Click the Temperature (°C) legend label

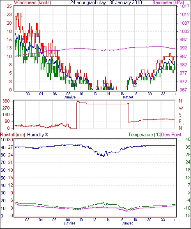click(x=145, y=135)
